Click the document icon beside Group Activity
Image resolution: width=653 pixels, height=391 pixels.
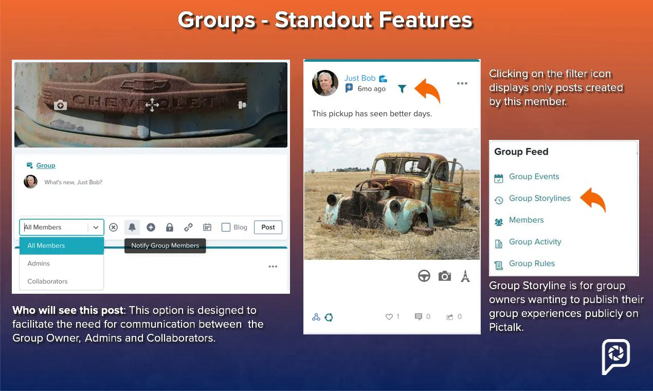[499, 244]
